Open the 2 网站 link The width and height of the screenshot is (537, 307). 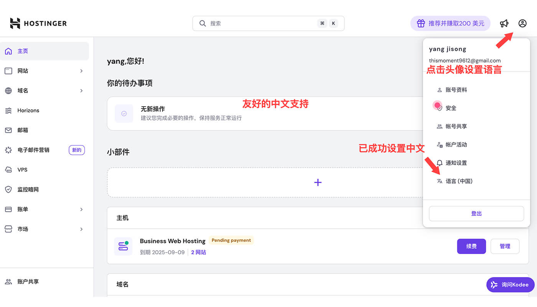[198, 253]
